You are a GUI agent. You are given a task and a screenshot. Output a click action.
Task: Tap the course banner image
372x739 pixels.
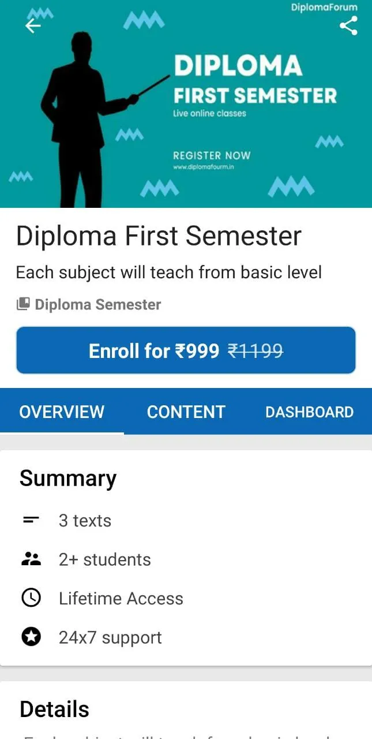186,104
